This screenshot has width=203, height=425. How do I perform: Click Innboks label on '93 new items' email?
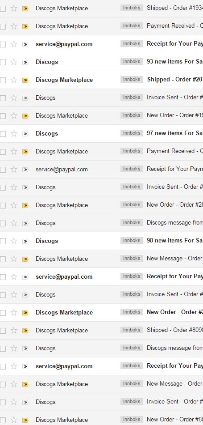(132, 62)
